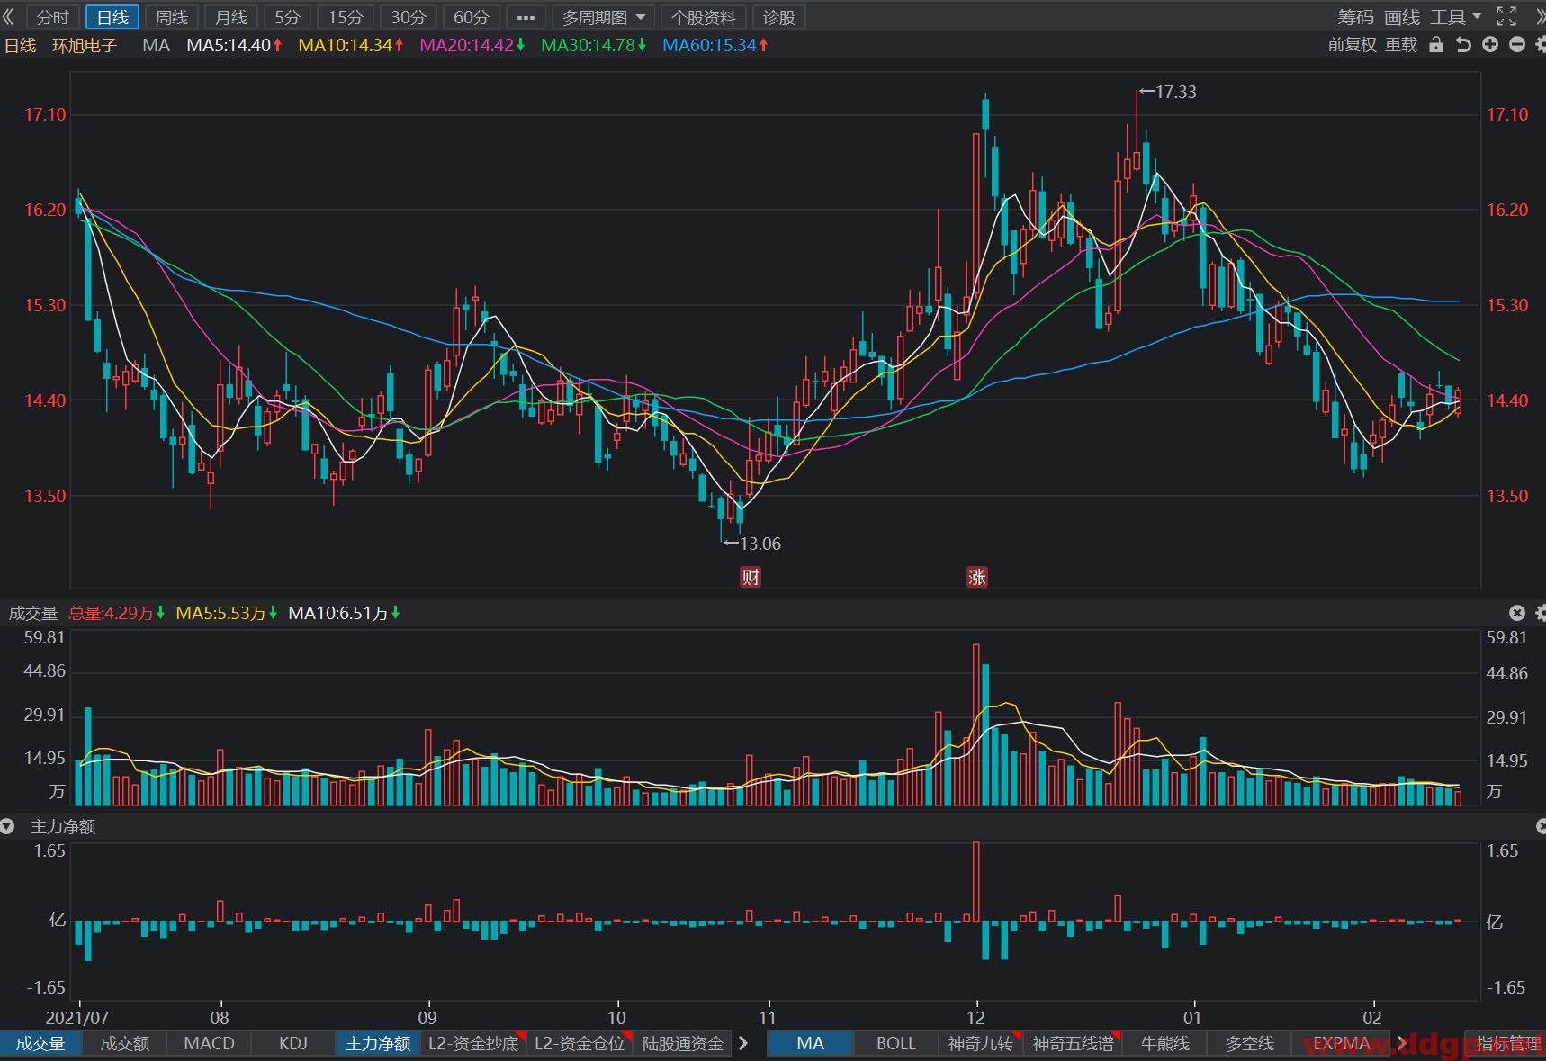The height and width of the screenshot is (1061, 1546).
Task: Open 筹码 chip distribution panel
Action: point(1355,17)
